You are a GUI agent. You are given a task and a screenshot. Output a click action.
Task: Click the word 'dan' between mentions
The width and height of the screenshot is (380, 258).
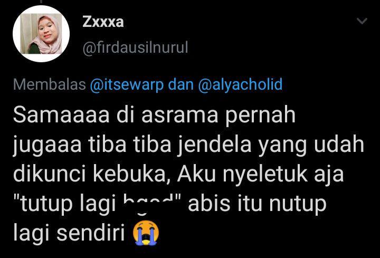click(x=181, y=84)
